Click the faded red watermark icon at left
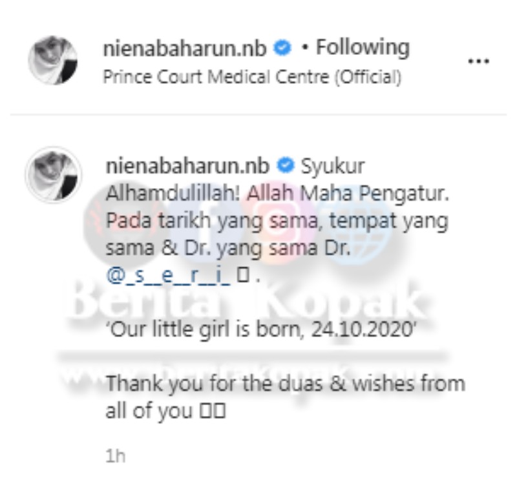Image resolution: width=517 pixels, height=498 pixels. 117,221
